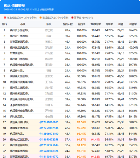Click the 背单率 value 56.52%

[x=109, y=88]
